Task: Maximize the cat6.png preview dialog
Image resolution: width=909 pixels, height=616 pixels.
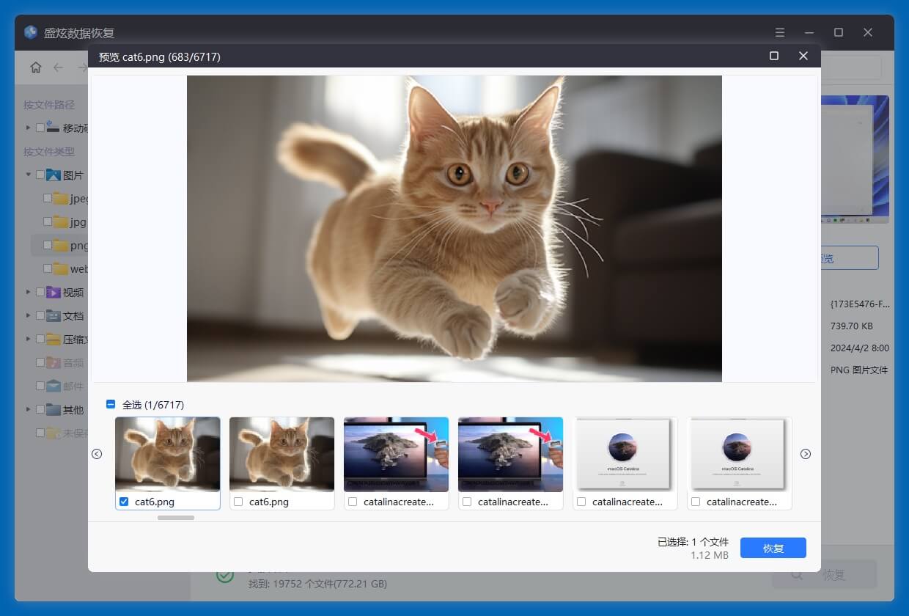Action: tap(773, 56)
